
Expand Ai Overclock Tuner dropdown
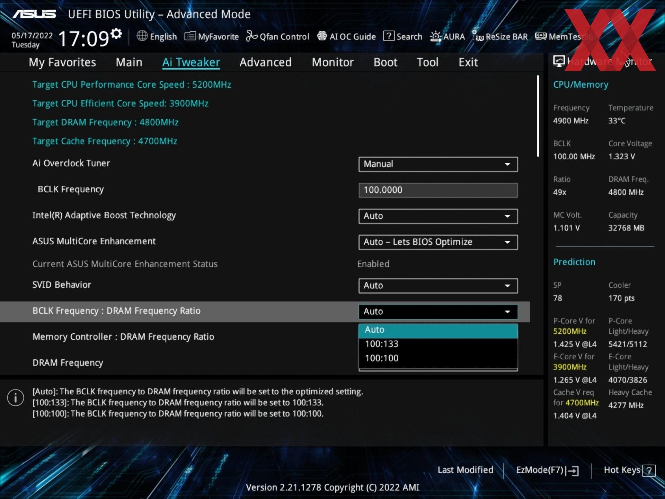[x=438, y=164]
